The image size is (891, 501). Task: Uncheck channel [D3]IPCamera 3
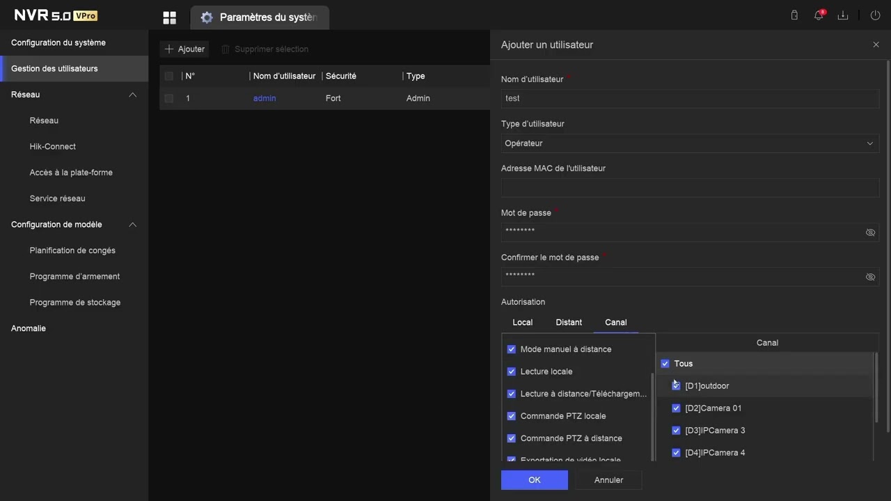[676, 430]
